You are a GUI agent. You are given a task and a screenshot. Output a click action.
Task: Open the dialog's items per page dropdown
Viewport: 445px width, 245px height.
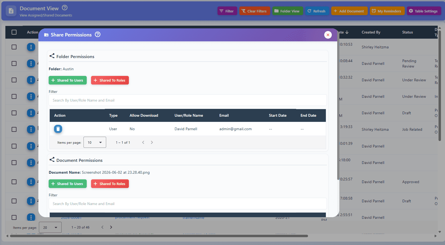[95, 142]
